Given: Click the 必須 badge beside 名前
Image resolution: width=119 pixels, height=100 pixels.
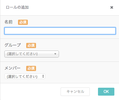Looking at the screenshot, I should [x=23, y=22].
